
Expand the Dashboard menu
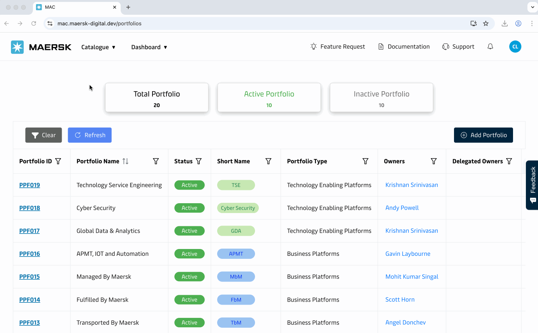(149, 47)
